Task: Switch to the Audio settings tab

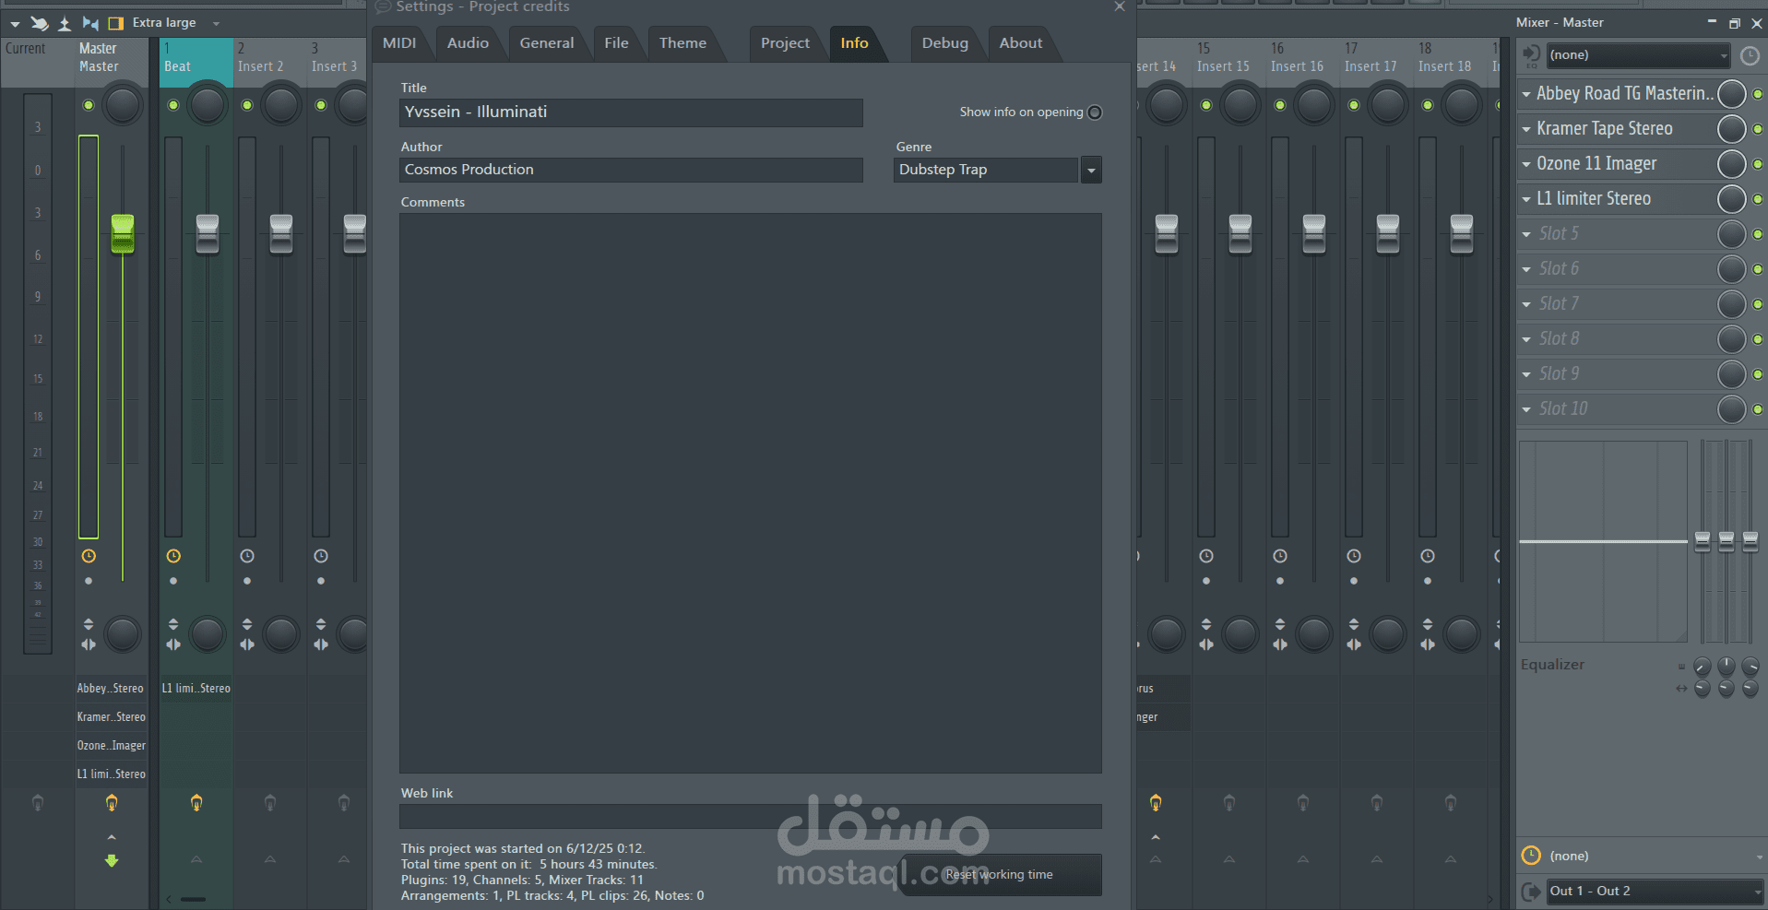Action: [468, 43]
